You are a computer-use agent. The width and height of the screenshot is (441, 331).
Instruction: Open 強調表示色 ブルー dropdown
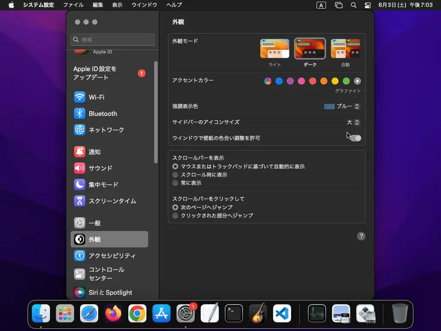[x=342, y=106]
